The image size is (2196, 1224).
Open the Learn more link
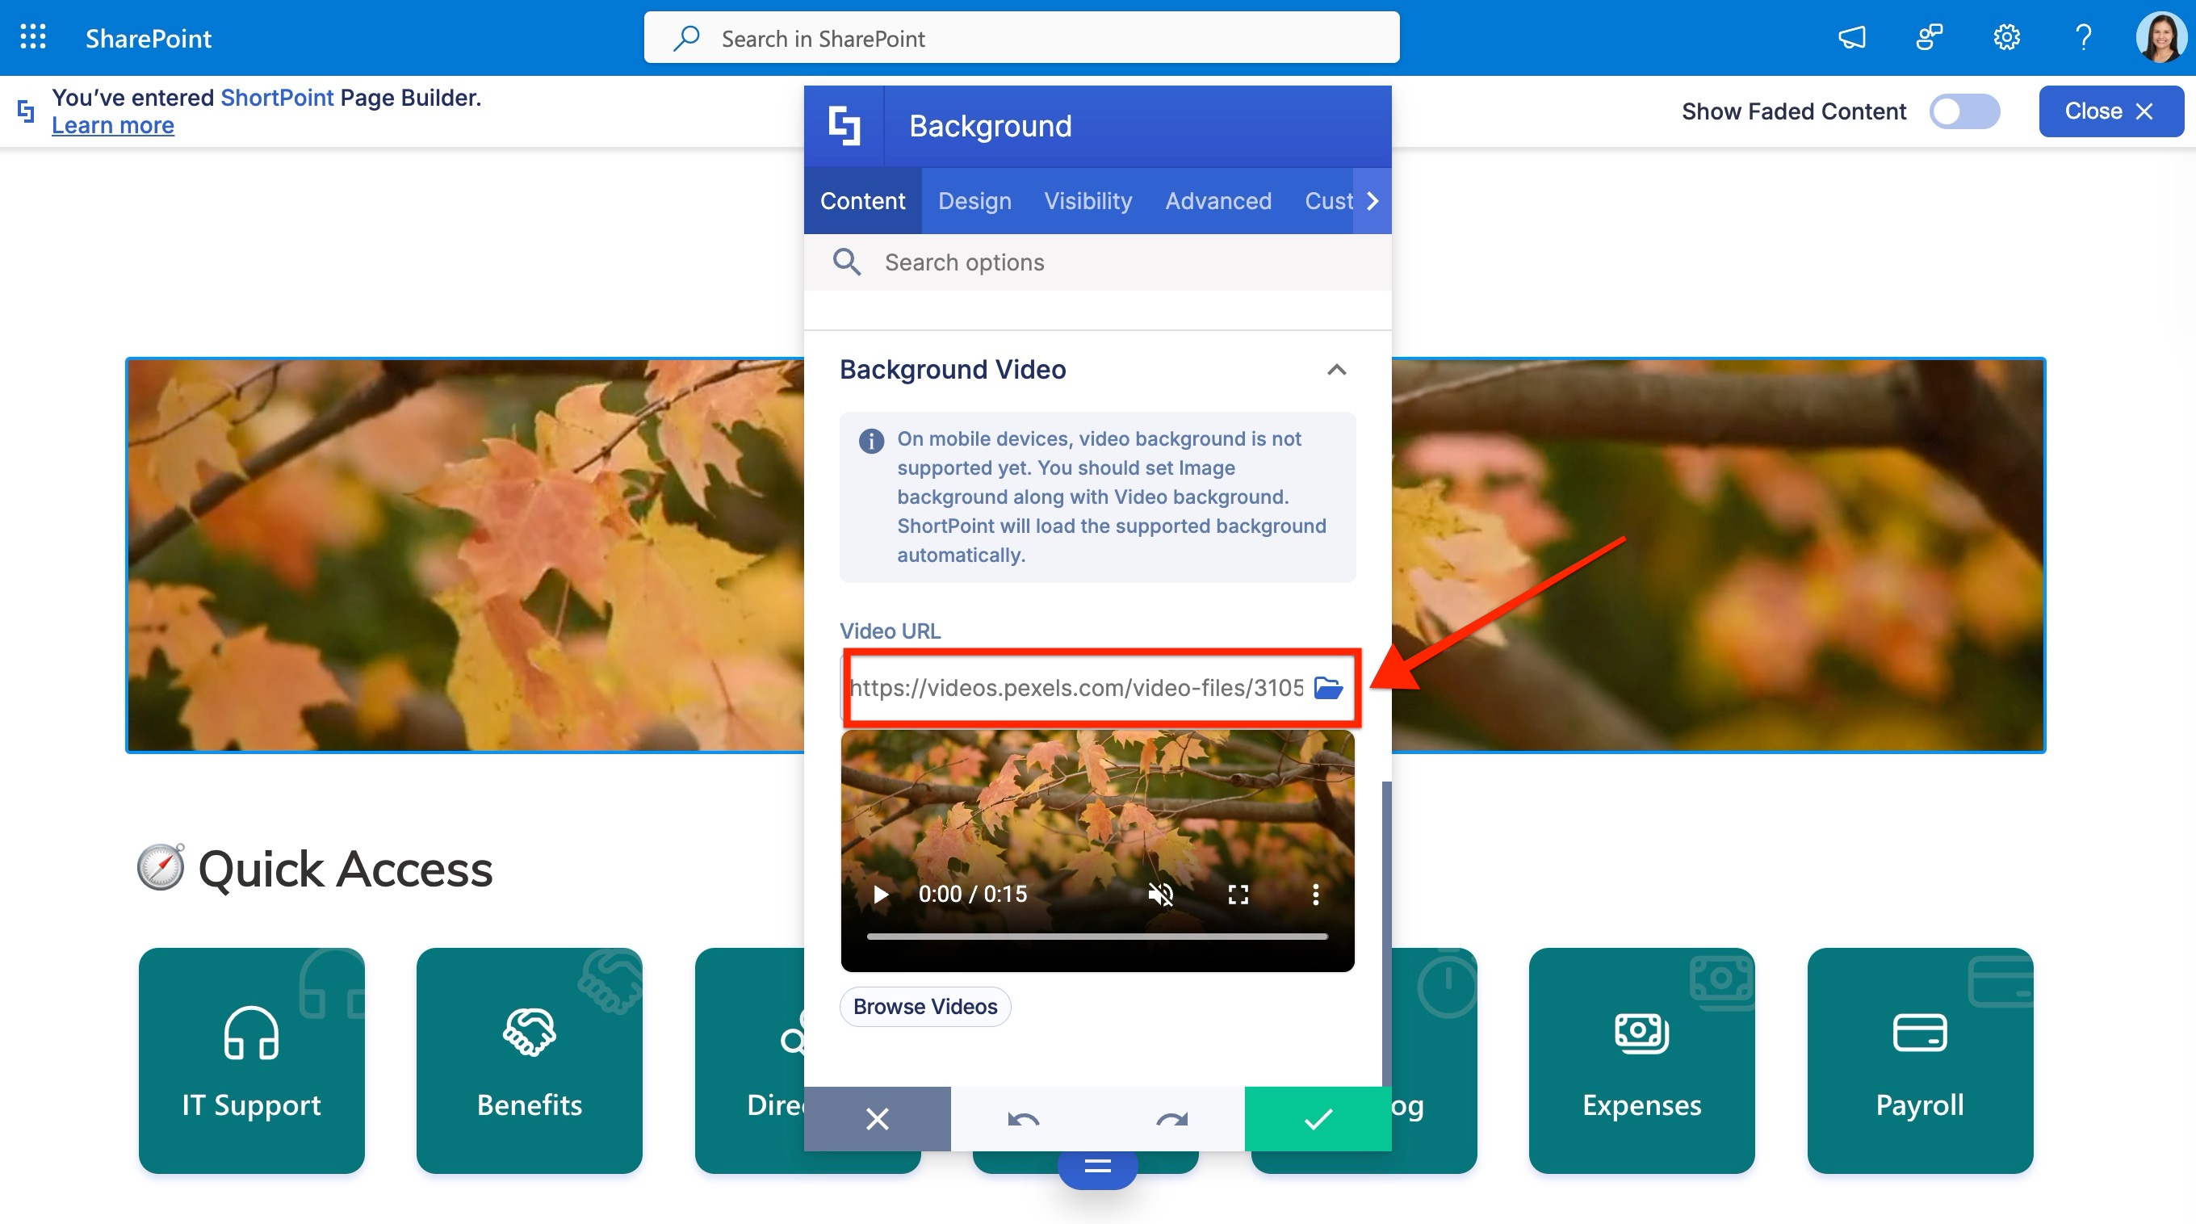(x=112, y=125)
